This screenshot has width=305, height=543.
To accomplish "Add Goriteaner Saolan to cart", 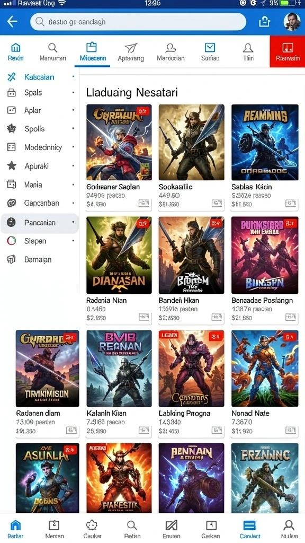I will coord(143,203).
